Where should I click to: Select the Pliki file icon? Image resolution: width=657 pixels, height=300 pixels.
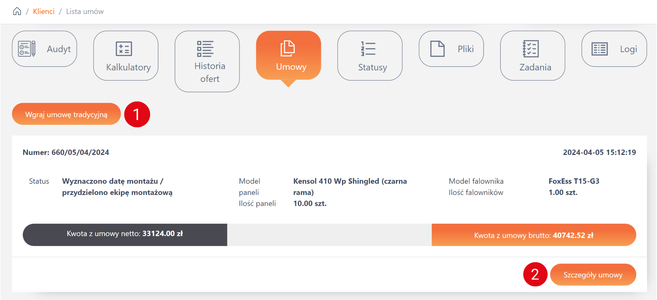(x=437, y=49)
